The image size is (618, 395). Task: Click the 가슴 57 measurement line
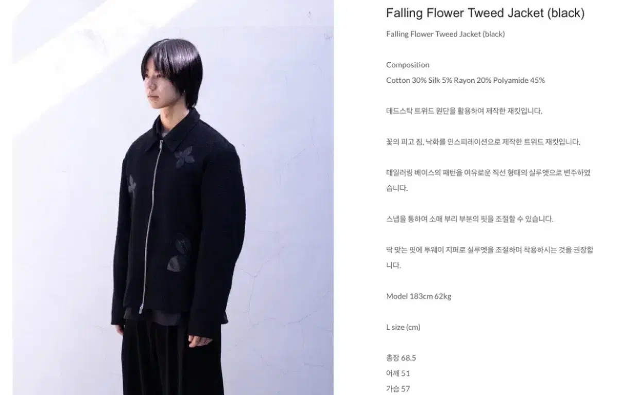click(x=398, y=389)
